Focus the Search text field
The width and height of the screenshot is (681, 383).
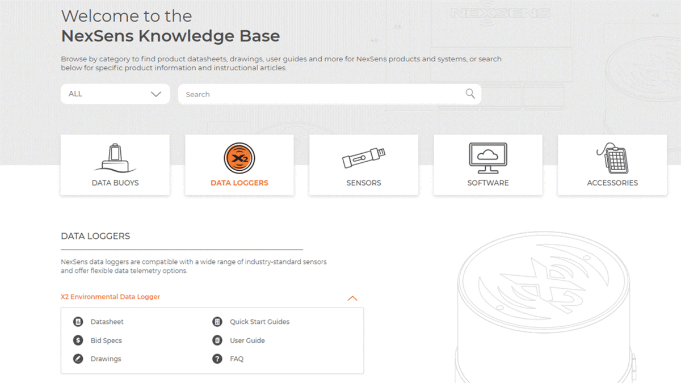330,94
